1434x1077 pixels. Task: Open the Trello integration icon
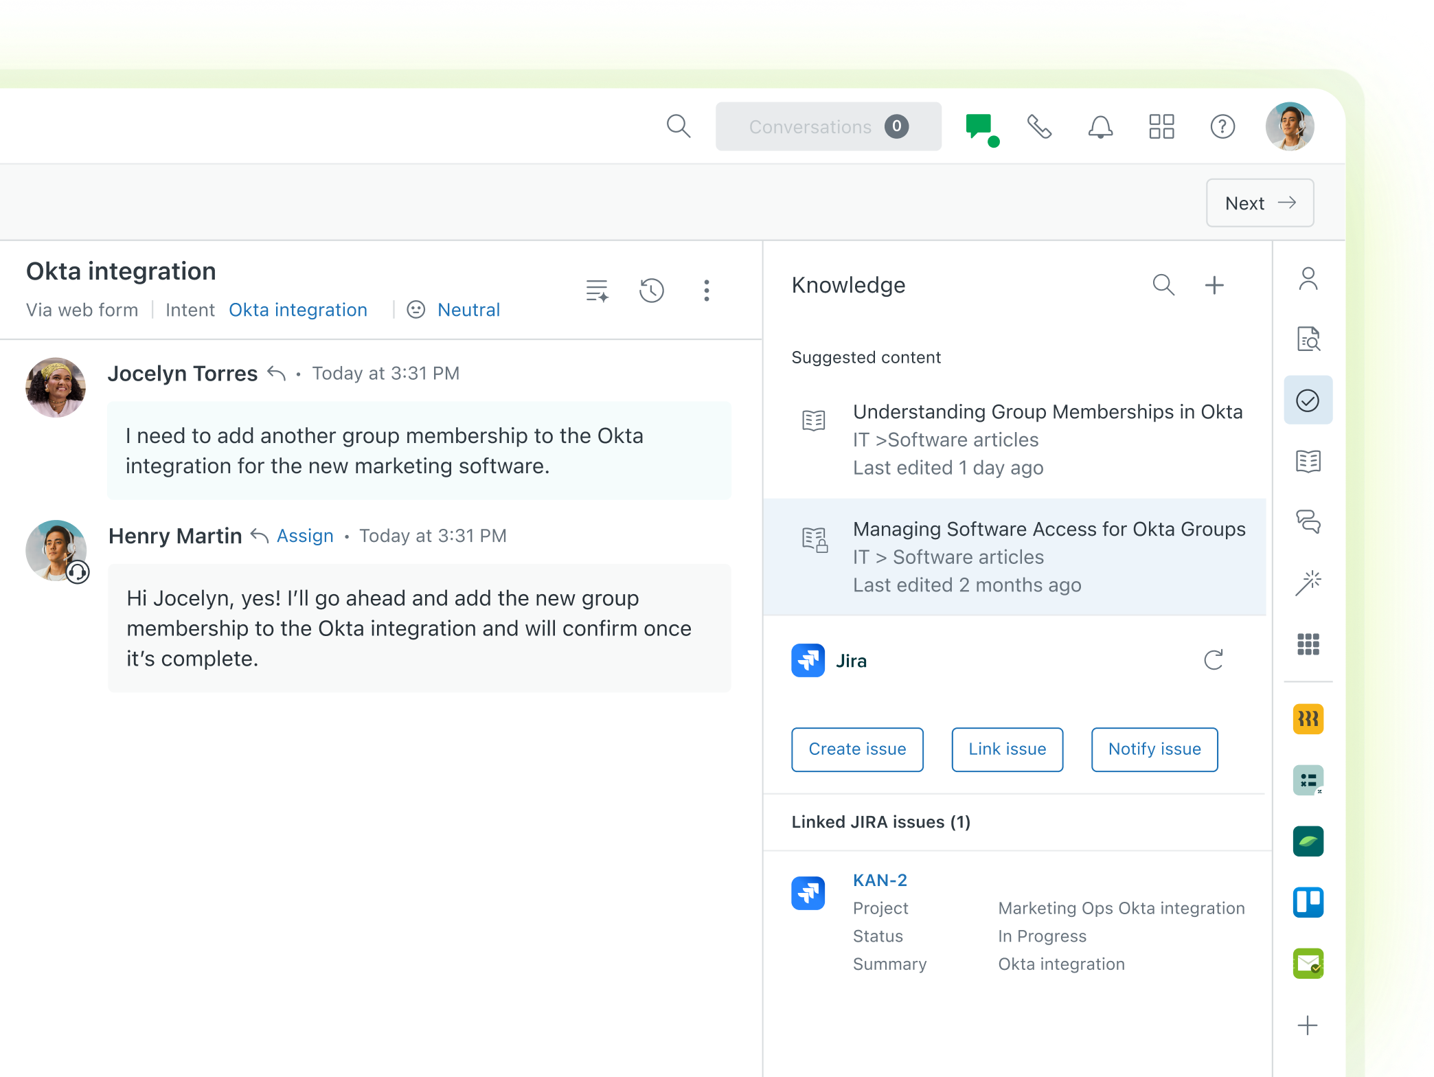(1308, 903)
